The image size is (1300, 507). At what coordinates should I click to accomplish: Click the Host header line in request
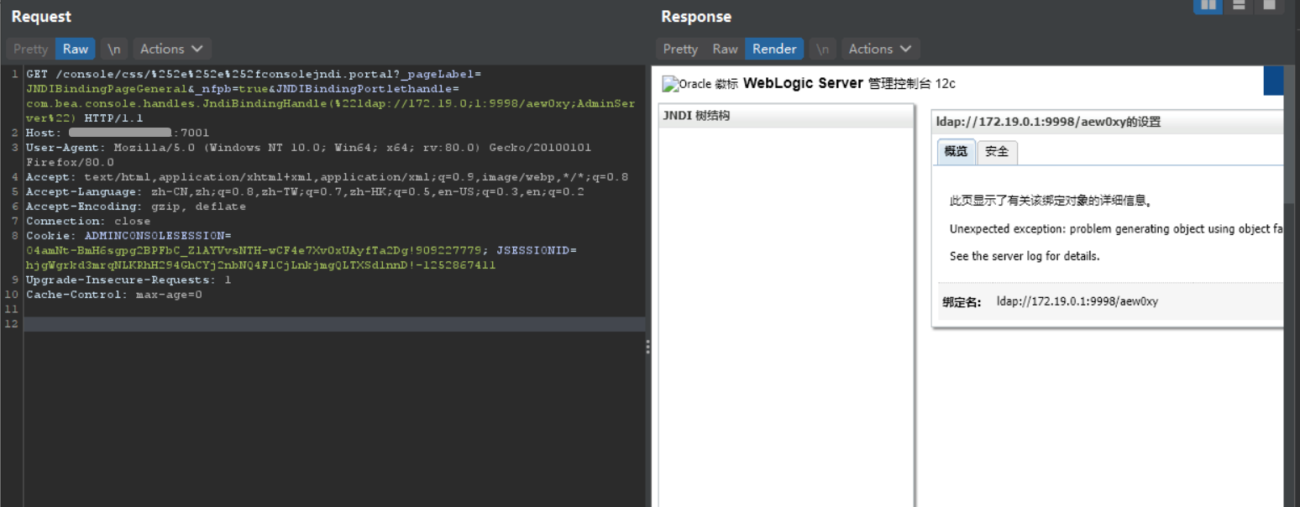click(118, 133)
